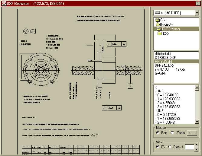Decrease the Blocks spinner value
This screenshot has width=202, height=156.
pos(196,149)
